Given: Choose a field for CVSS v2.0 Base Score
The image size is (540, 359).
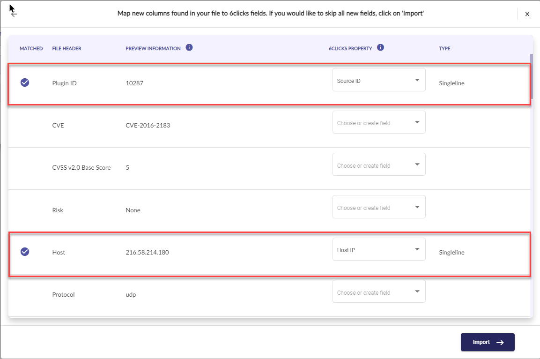Looking at the screenshot, I should pos(379,165).
